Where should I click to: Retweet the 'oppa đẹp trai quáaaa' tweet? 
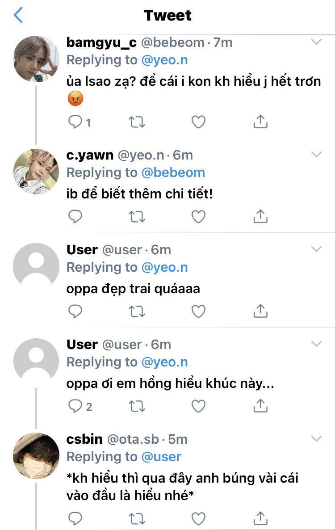(x=137, y=311)
